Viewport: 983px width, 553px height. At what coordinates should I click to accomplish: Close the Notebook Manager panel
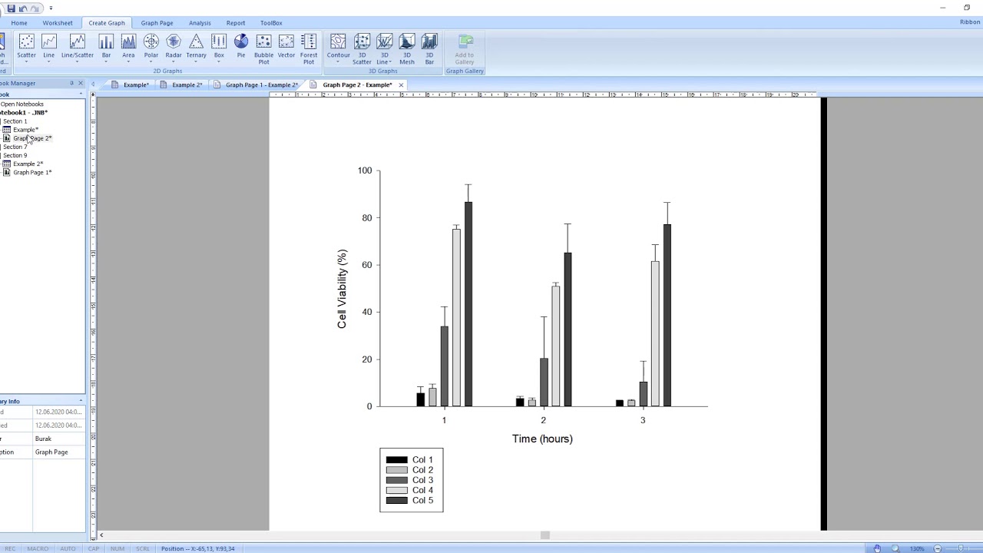[80, 83]
